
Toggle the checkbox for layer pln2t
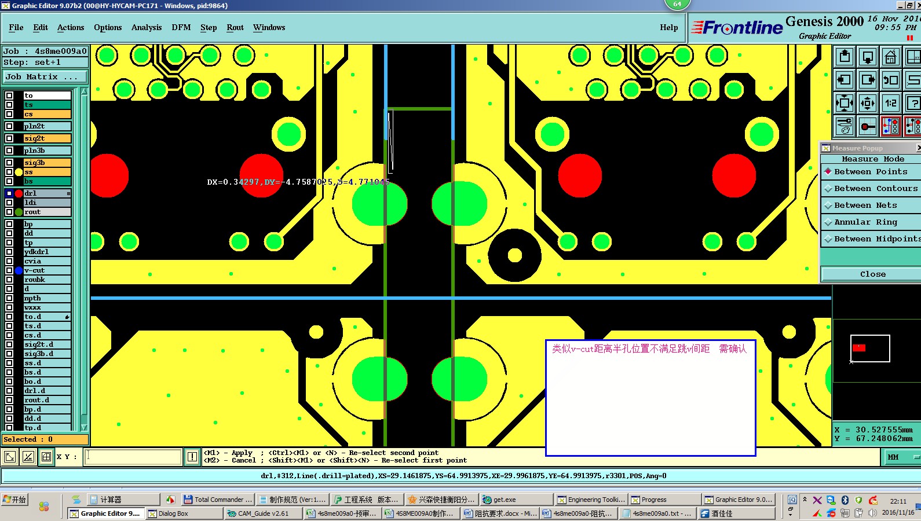click(x=9, y=126)
